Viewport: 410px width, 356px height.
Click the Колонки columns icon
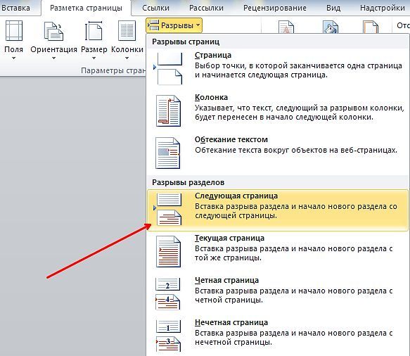tap(127, 31)
